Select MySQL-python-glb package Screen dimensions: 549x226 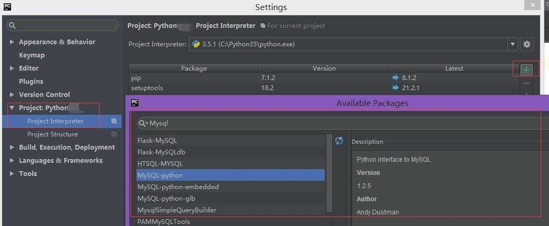click(x=231, y=198)
